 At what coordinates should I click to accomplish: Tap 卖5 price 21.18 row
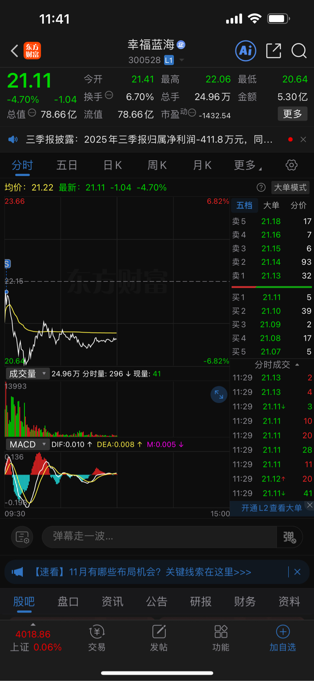[x=271, y=221]
